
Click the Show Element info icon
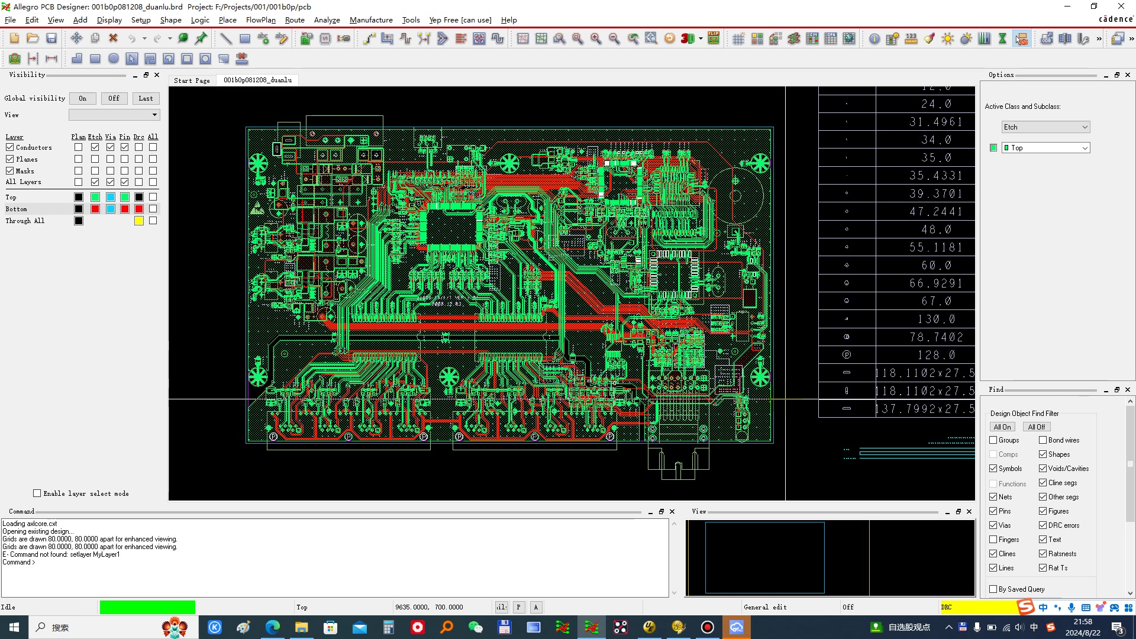coord(874,38)
